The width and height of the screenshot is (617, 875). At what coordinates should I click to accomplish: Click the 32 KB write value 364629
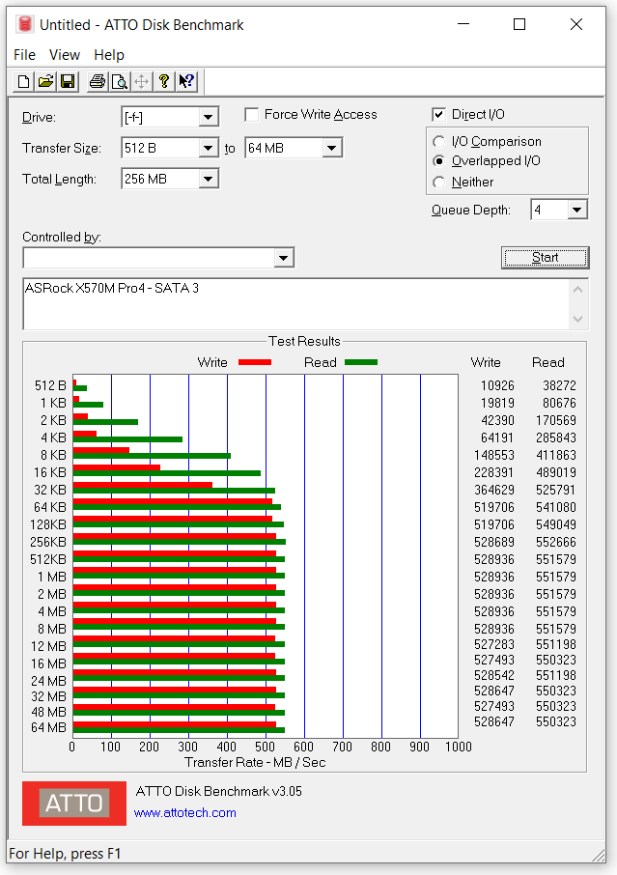(494, 490)
